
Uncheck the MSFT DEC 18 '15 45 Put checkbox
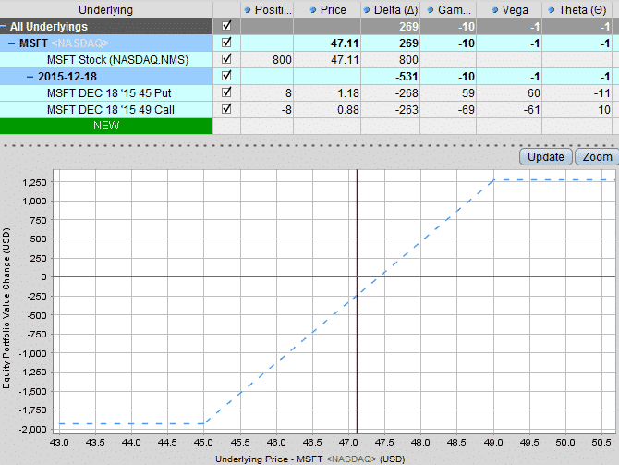(226, 92)
